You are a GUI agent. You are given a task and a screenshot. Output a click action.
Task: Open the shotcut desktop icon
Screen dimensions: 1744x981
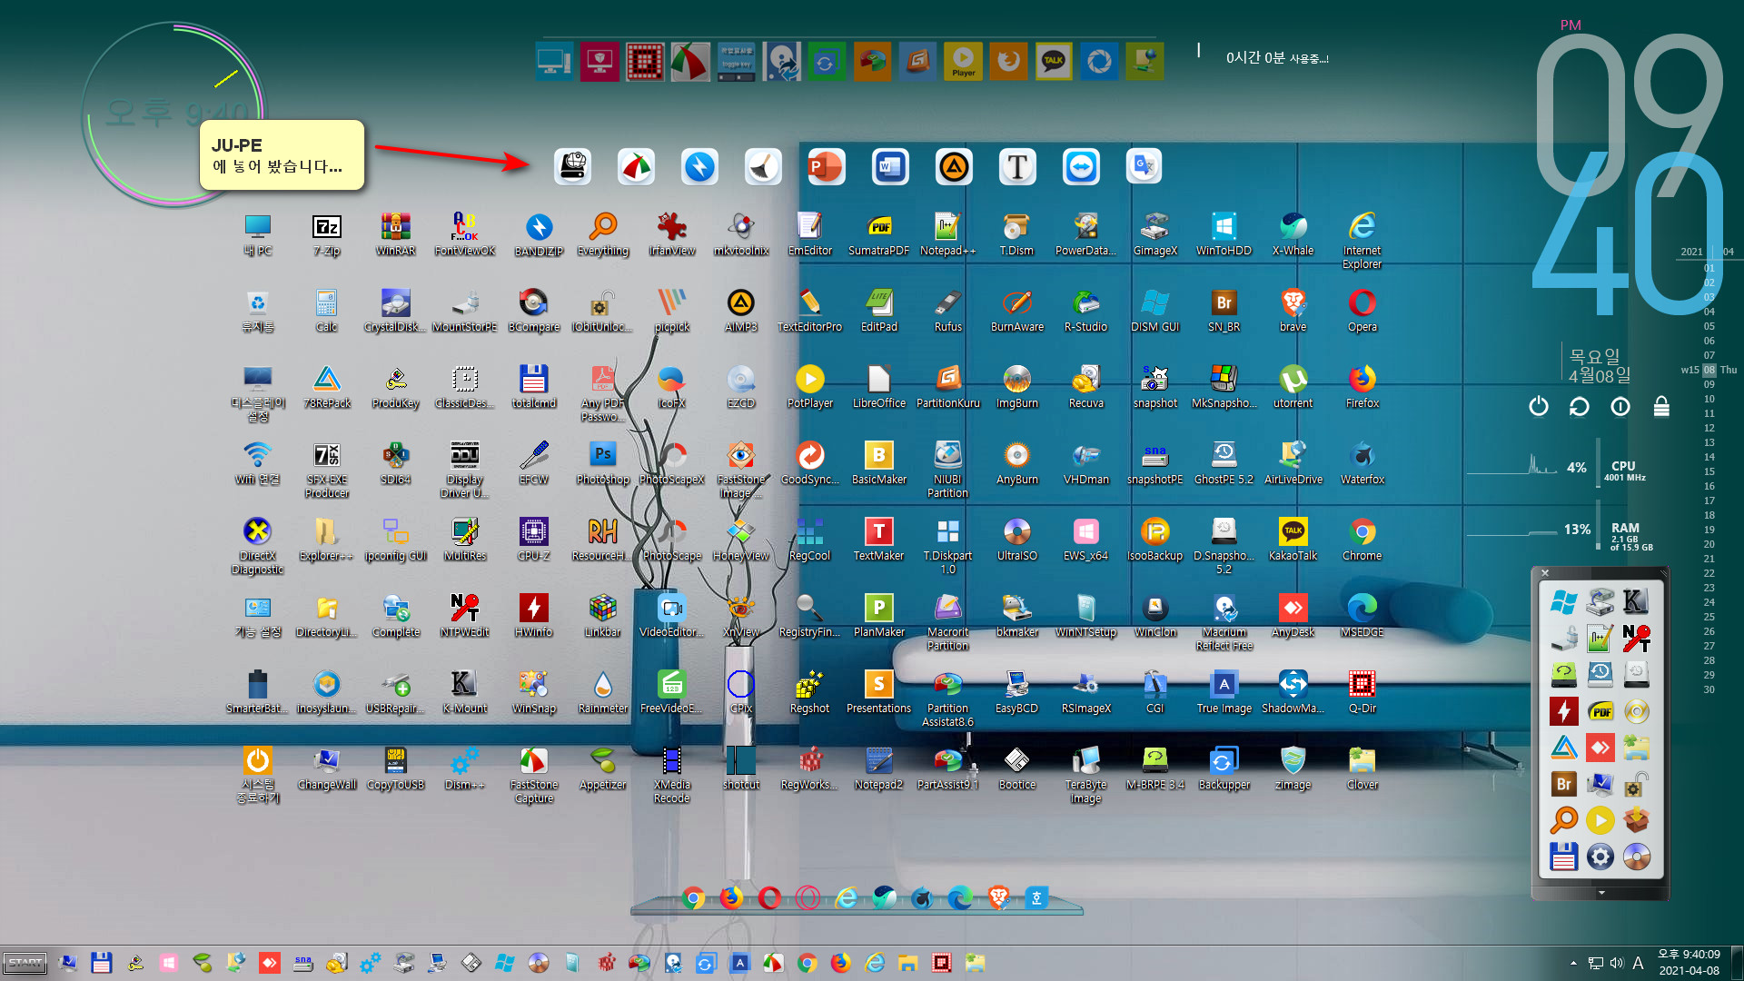740,768
